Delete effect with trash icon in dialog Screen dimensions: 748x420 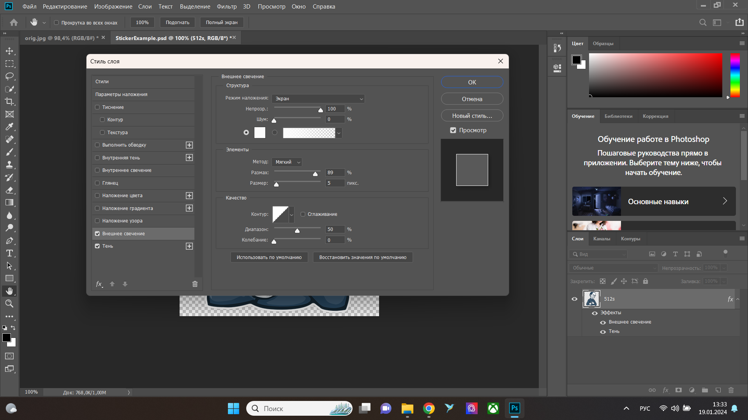(195, 284)
